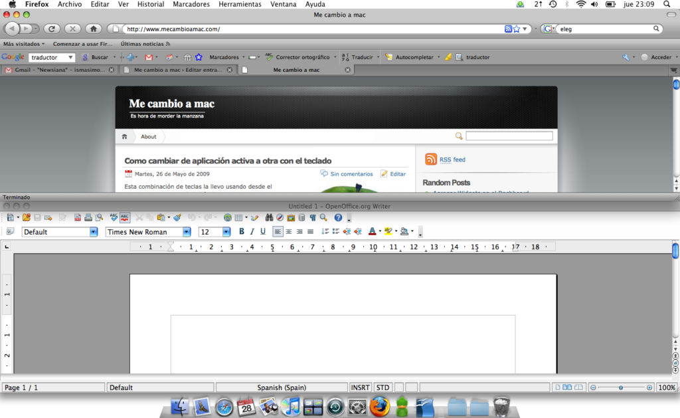Screen dimensions: 680x418
Task: Toggle numbered list on or off
Action: point(325,232)
